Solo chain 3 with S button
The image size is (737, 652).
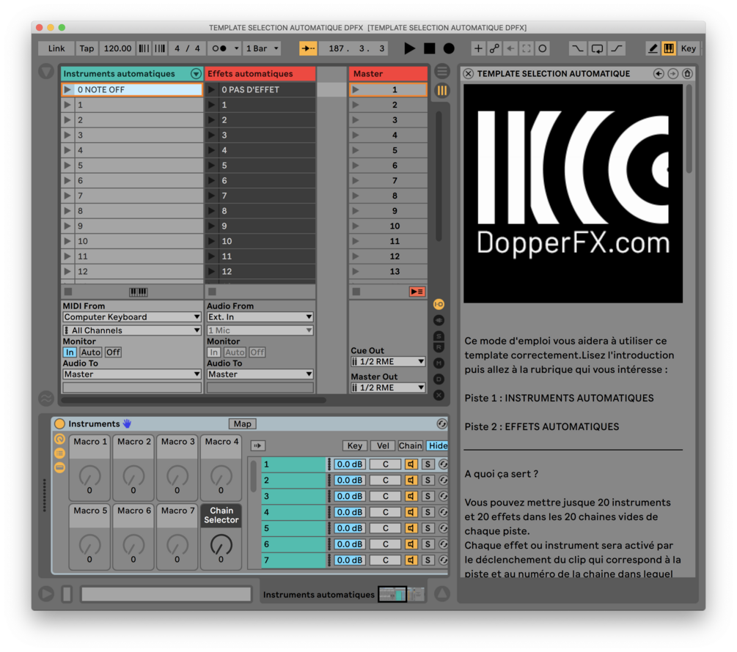point(428,496)
